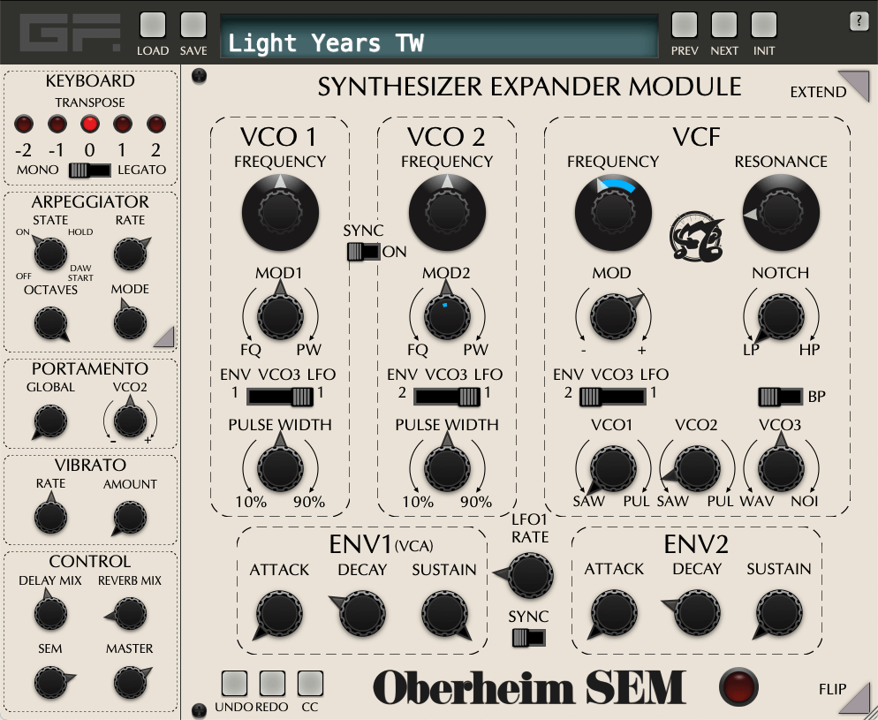Click the REVERB MIX knob
The width and height of the screenshot is (878, 720).
(130, 613)
